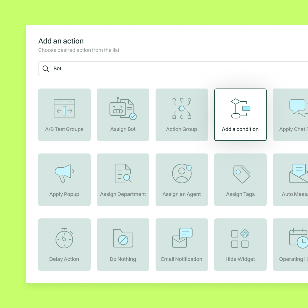
Task: Click the Action Group label
Action: pos(181,129)
